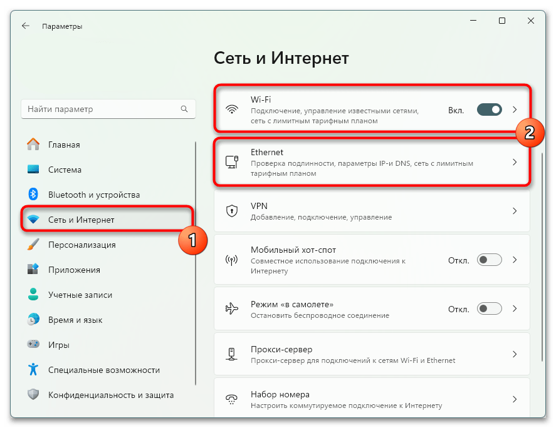Click the Wi-Fi card title
This screenshot has height=428, width=556.
click(x=261, y=99)
